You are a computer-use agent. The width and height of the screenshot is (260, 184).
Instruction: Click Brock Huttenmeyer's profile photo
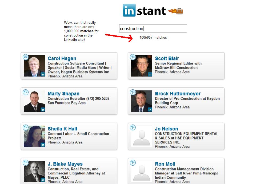(x=142, y=101)
